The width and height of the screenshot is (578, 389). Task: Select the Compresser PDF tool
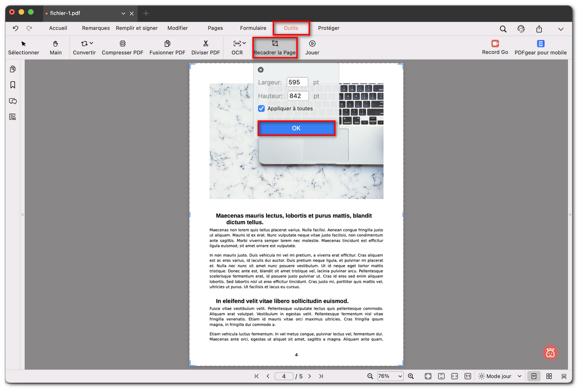point(122,47)
